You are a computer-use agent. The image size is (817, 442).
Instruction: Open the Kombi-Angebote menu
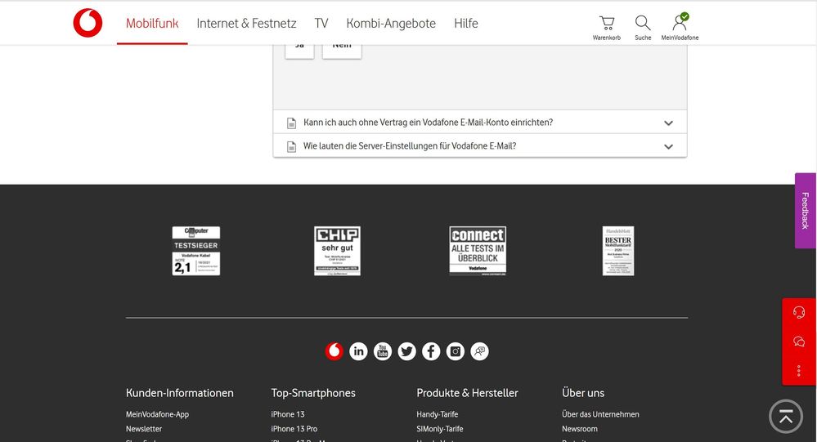pos(391,24)
